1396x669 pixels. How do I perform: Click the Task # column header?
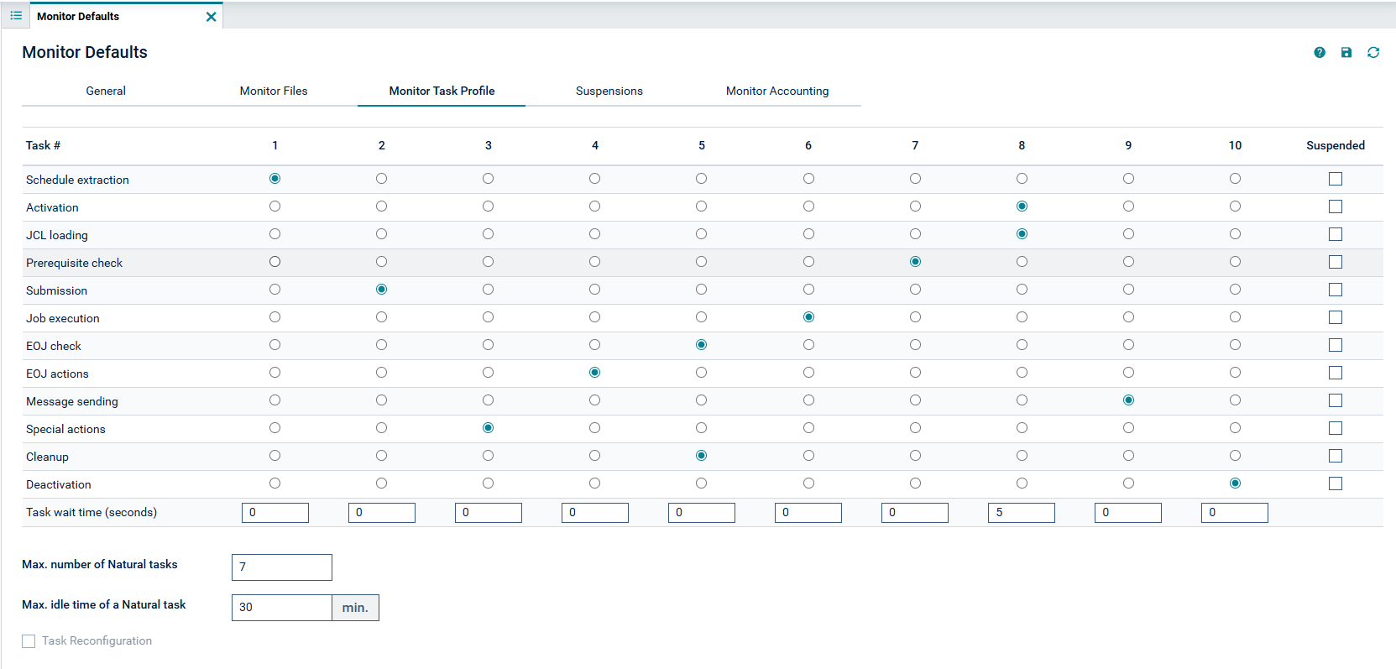(43, 145)
